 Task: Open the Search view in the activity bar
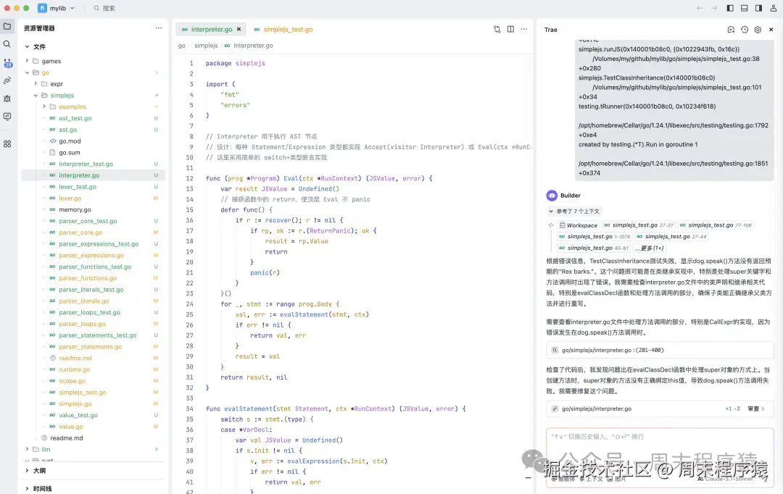click(7, 44)
